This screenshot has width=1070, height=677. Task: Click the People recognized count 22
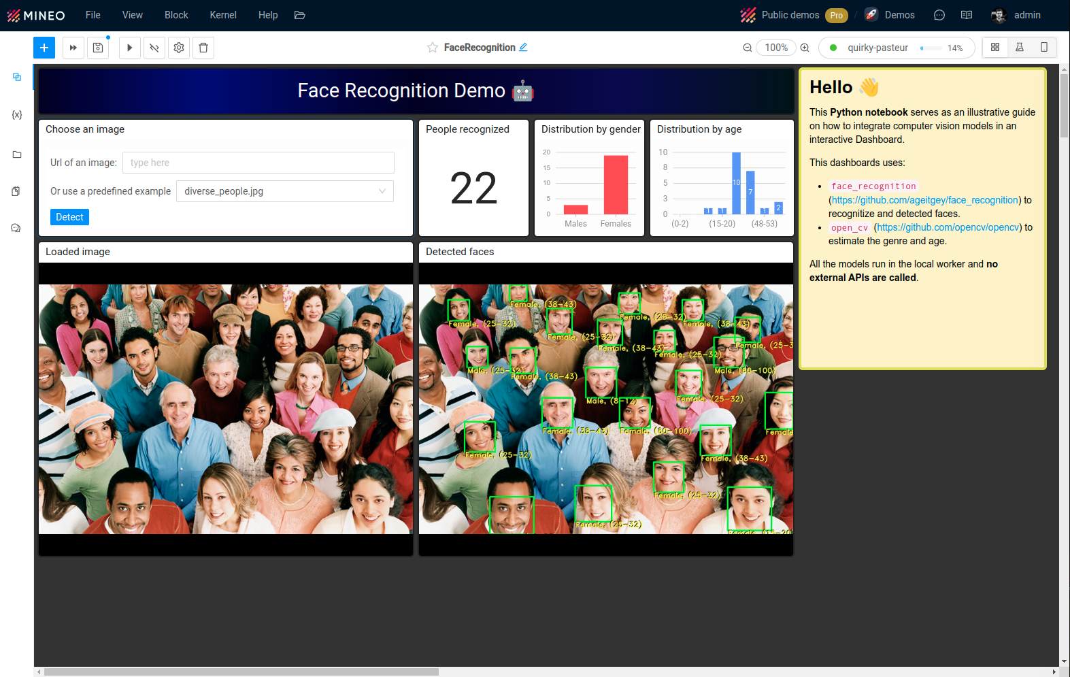(x=474, y=188)
